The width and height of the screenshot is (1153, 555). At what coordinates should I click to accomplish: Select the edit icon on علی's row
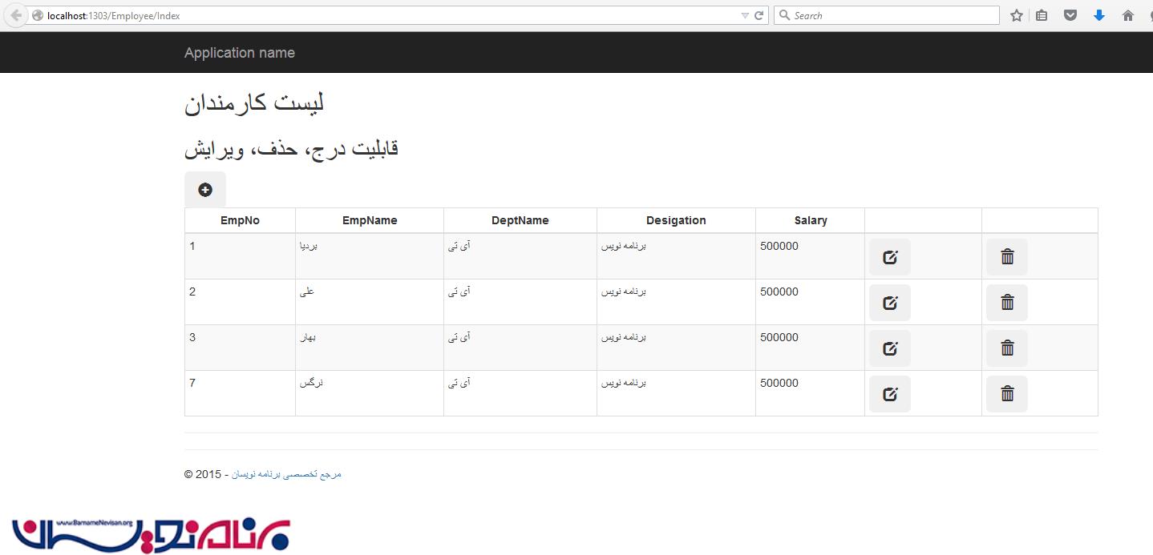pos(890,302)
